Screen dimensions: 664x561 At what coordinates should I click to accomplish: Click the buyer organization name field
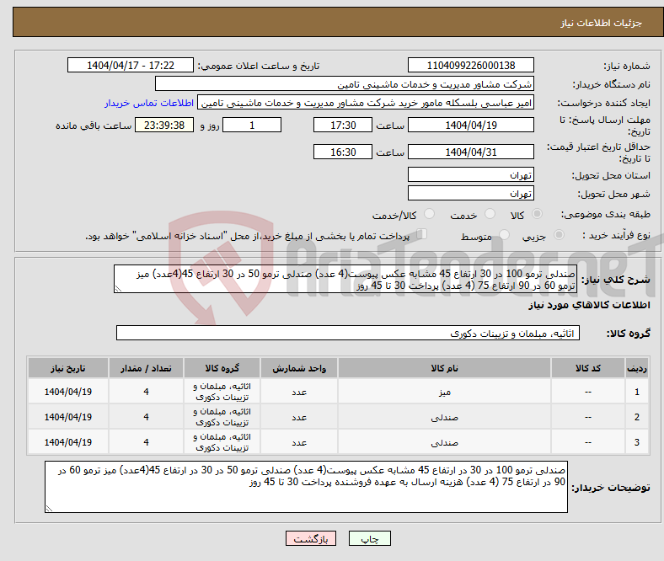[345, 84]
